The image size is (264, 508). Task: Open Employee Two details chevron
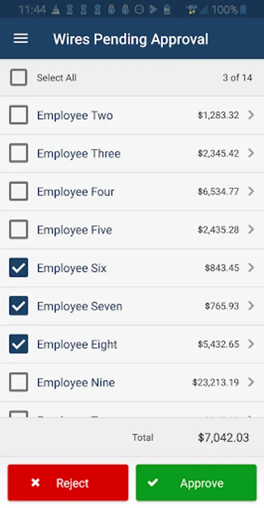250,115
